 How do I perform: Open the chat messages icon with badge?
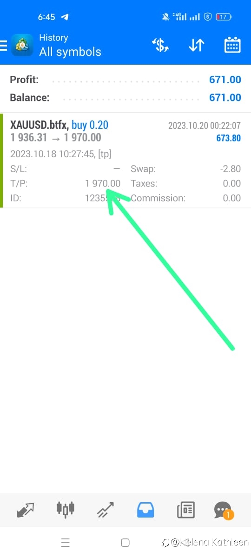click(224, 511)
